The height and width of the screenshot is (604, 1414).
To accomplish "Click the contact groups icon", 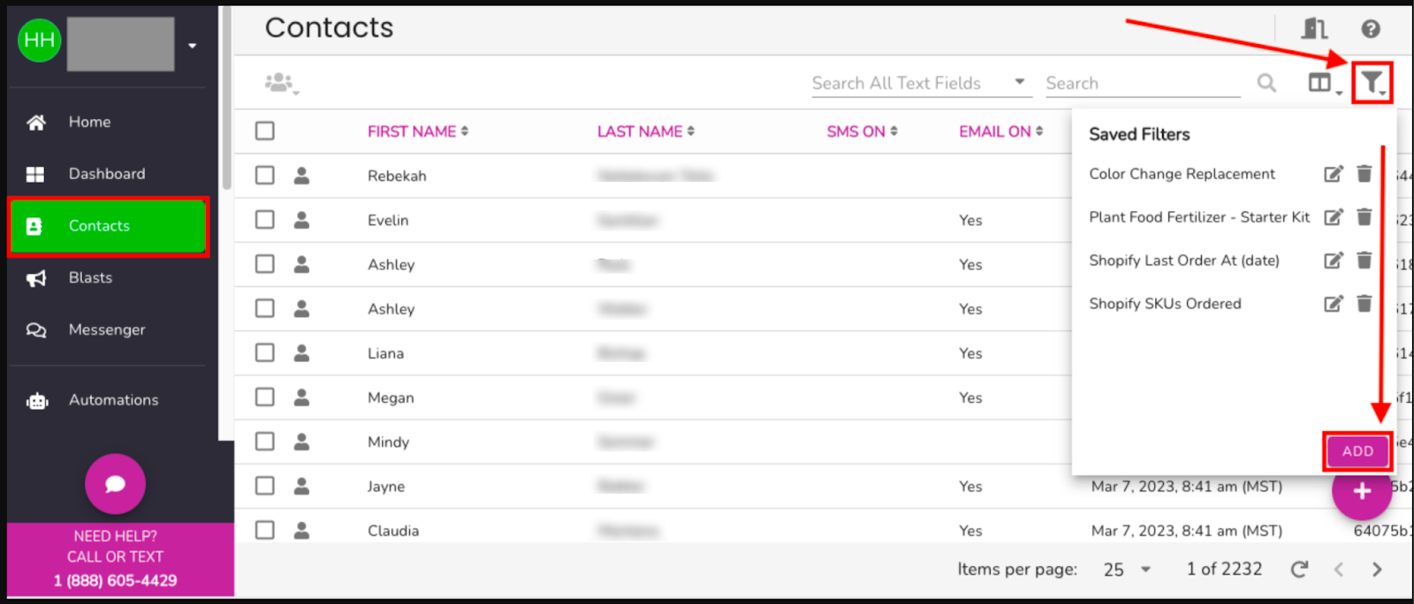I will [x=281, y=83].
